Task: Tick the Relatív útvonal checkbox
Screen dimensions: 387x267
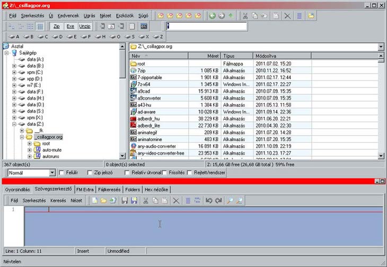Action: [127, 173]
